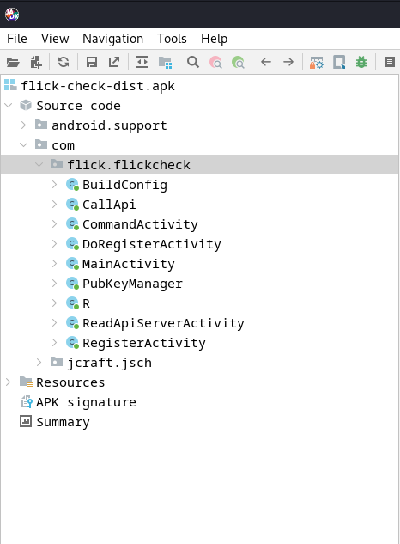Select the CallApi class
The image size is (400, 544).
pyautogui.click(x=109, y=205)
